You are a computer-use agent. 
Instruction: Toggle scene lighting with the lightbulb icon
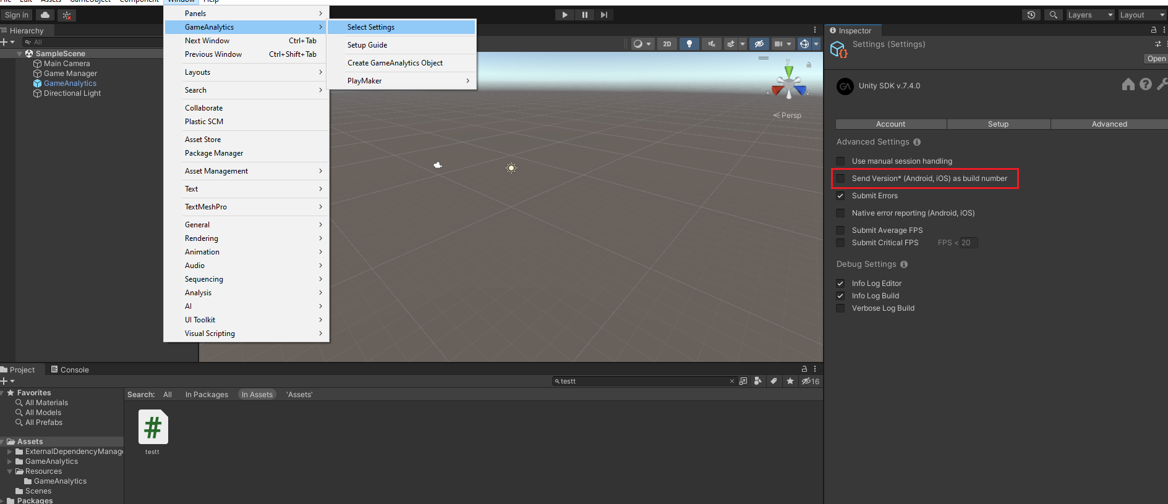pyautogui.click(x=689, y=44)
